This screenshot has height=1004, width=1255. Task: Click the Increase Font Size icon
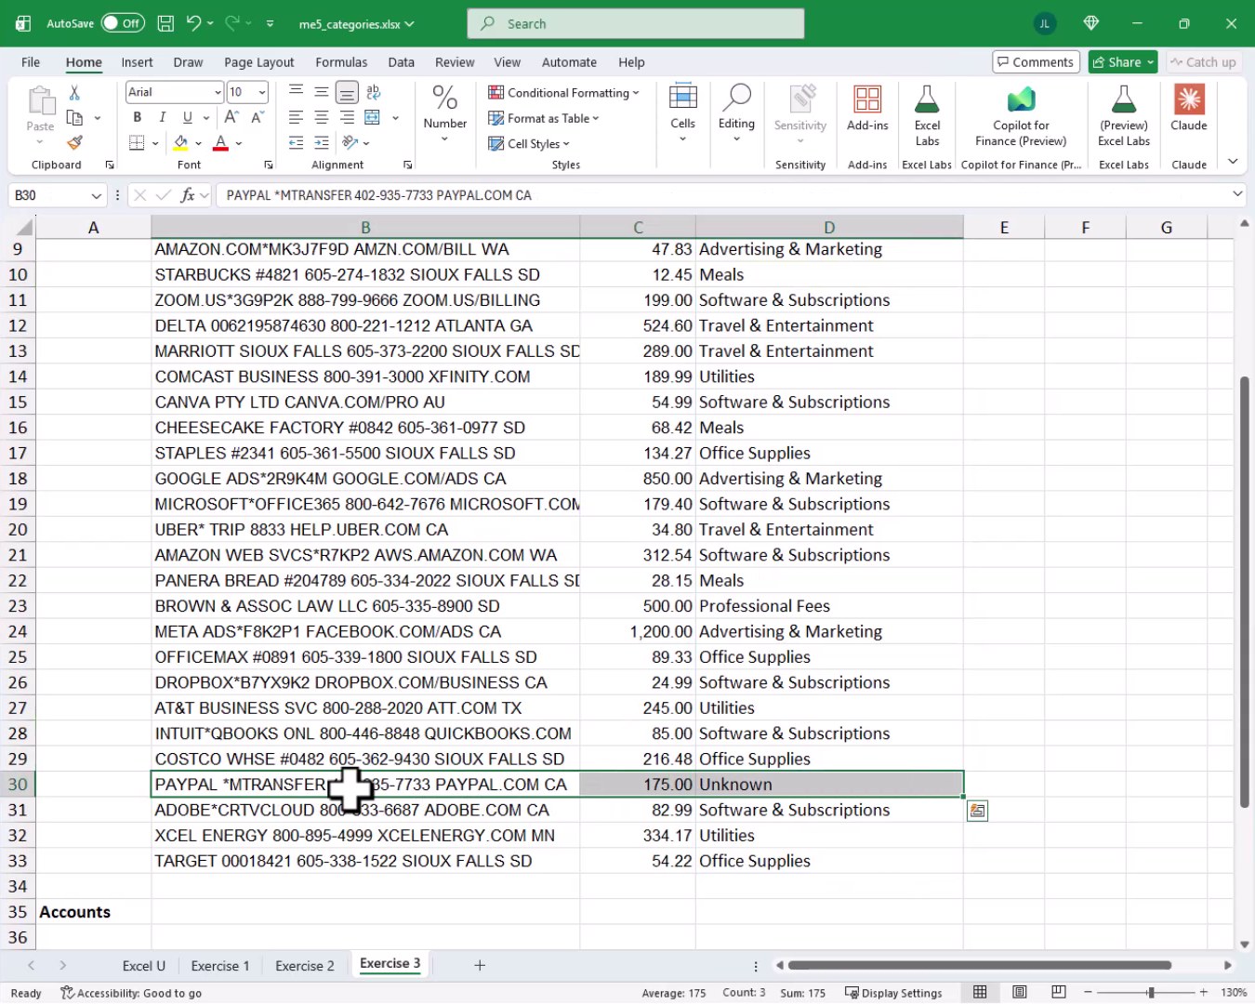pos(231,117)
